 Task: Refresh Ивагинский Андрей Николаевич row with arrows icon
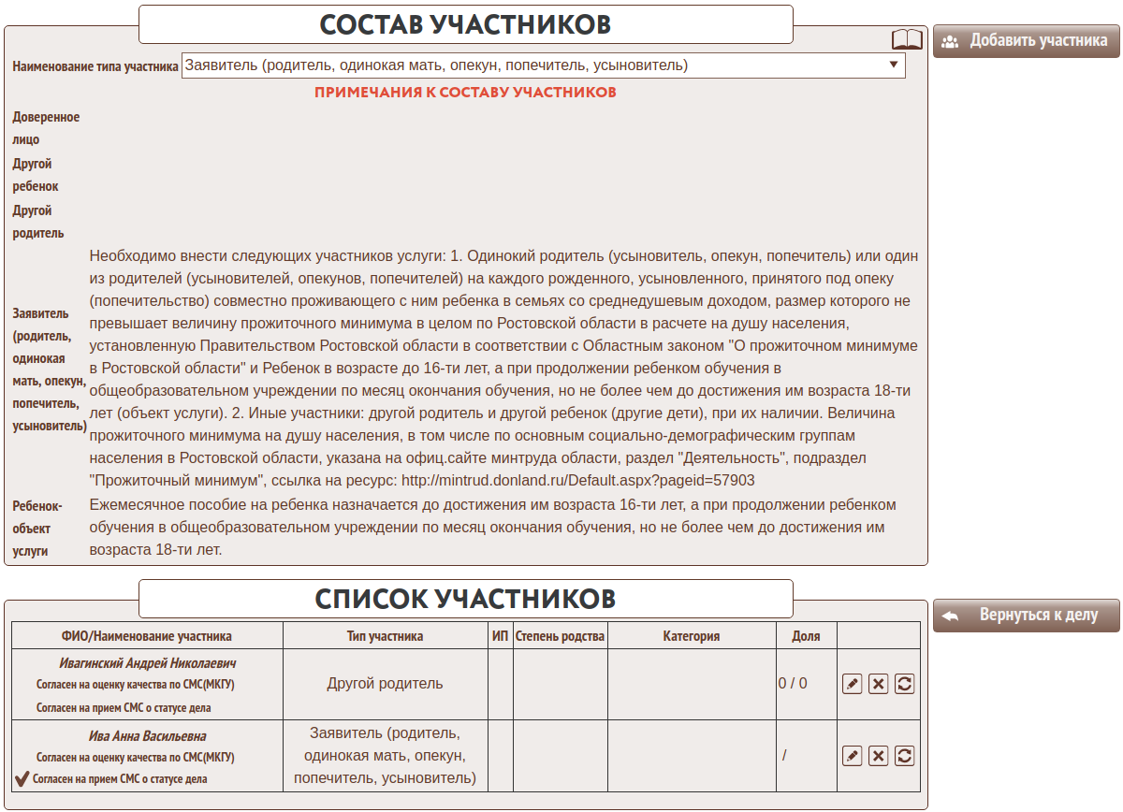[x=904, y=684]
